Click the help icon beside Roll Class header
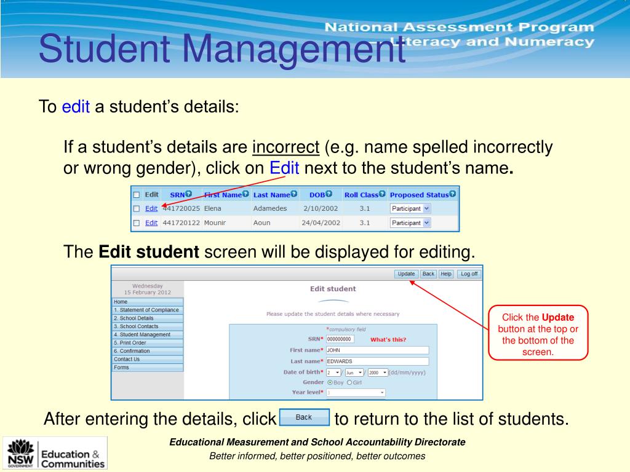This screenshot has height=472, width=630. click(x=381, y=194)
